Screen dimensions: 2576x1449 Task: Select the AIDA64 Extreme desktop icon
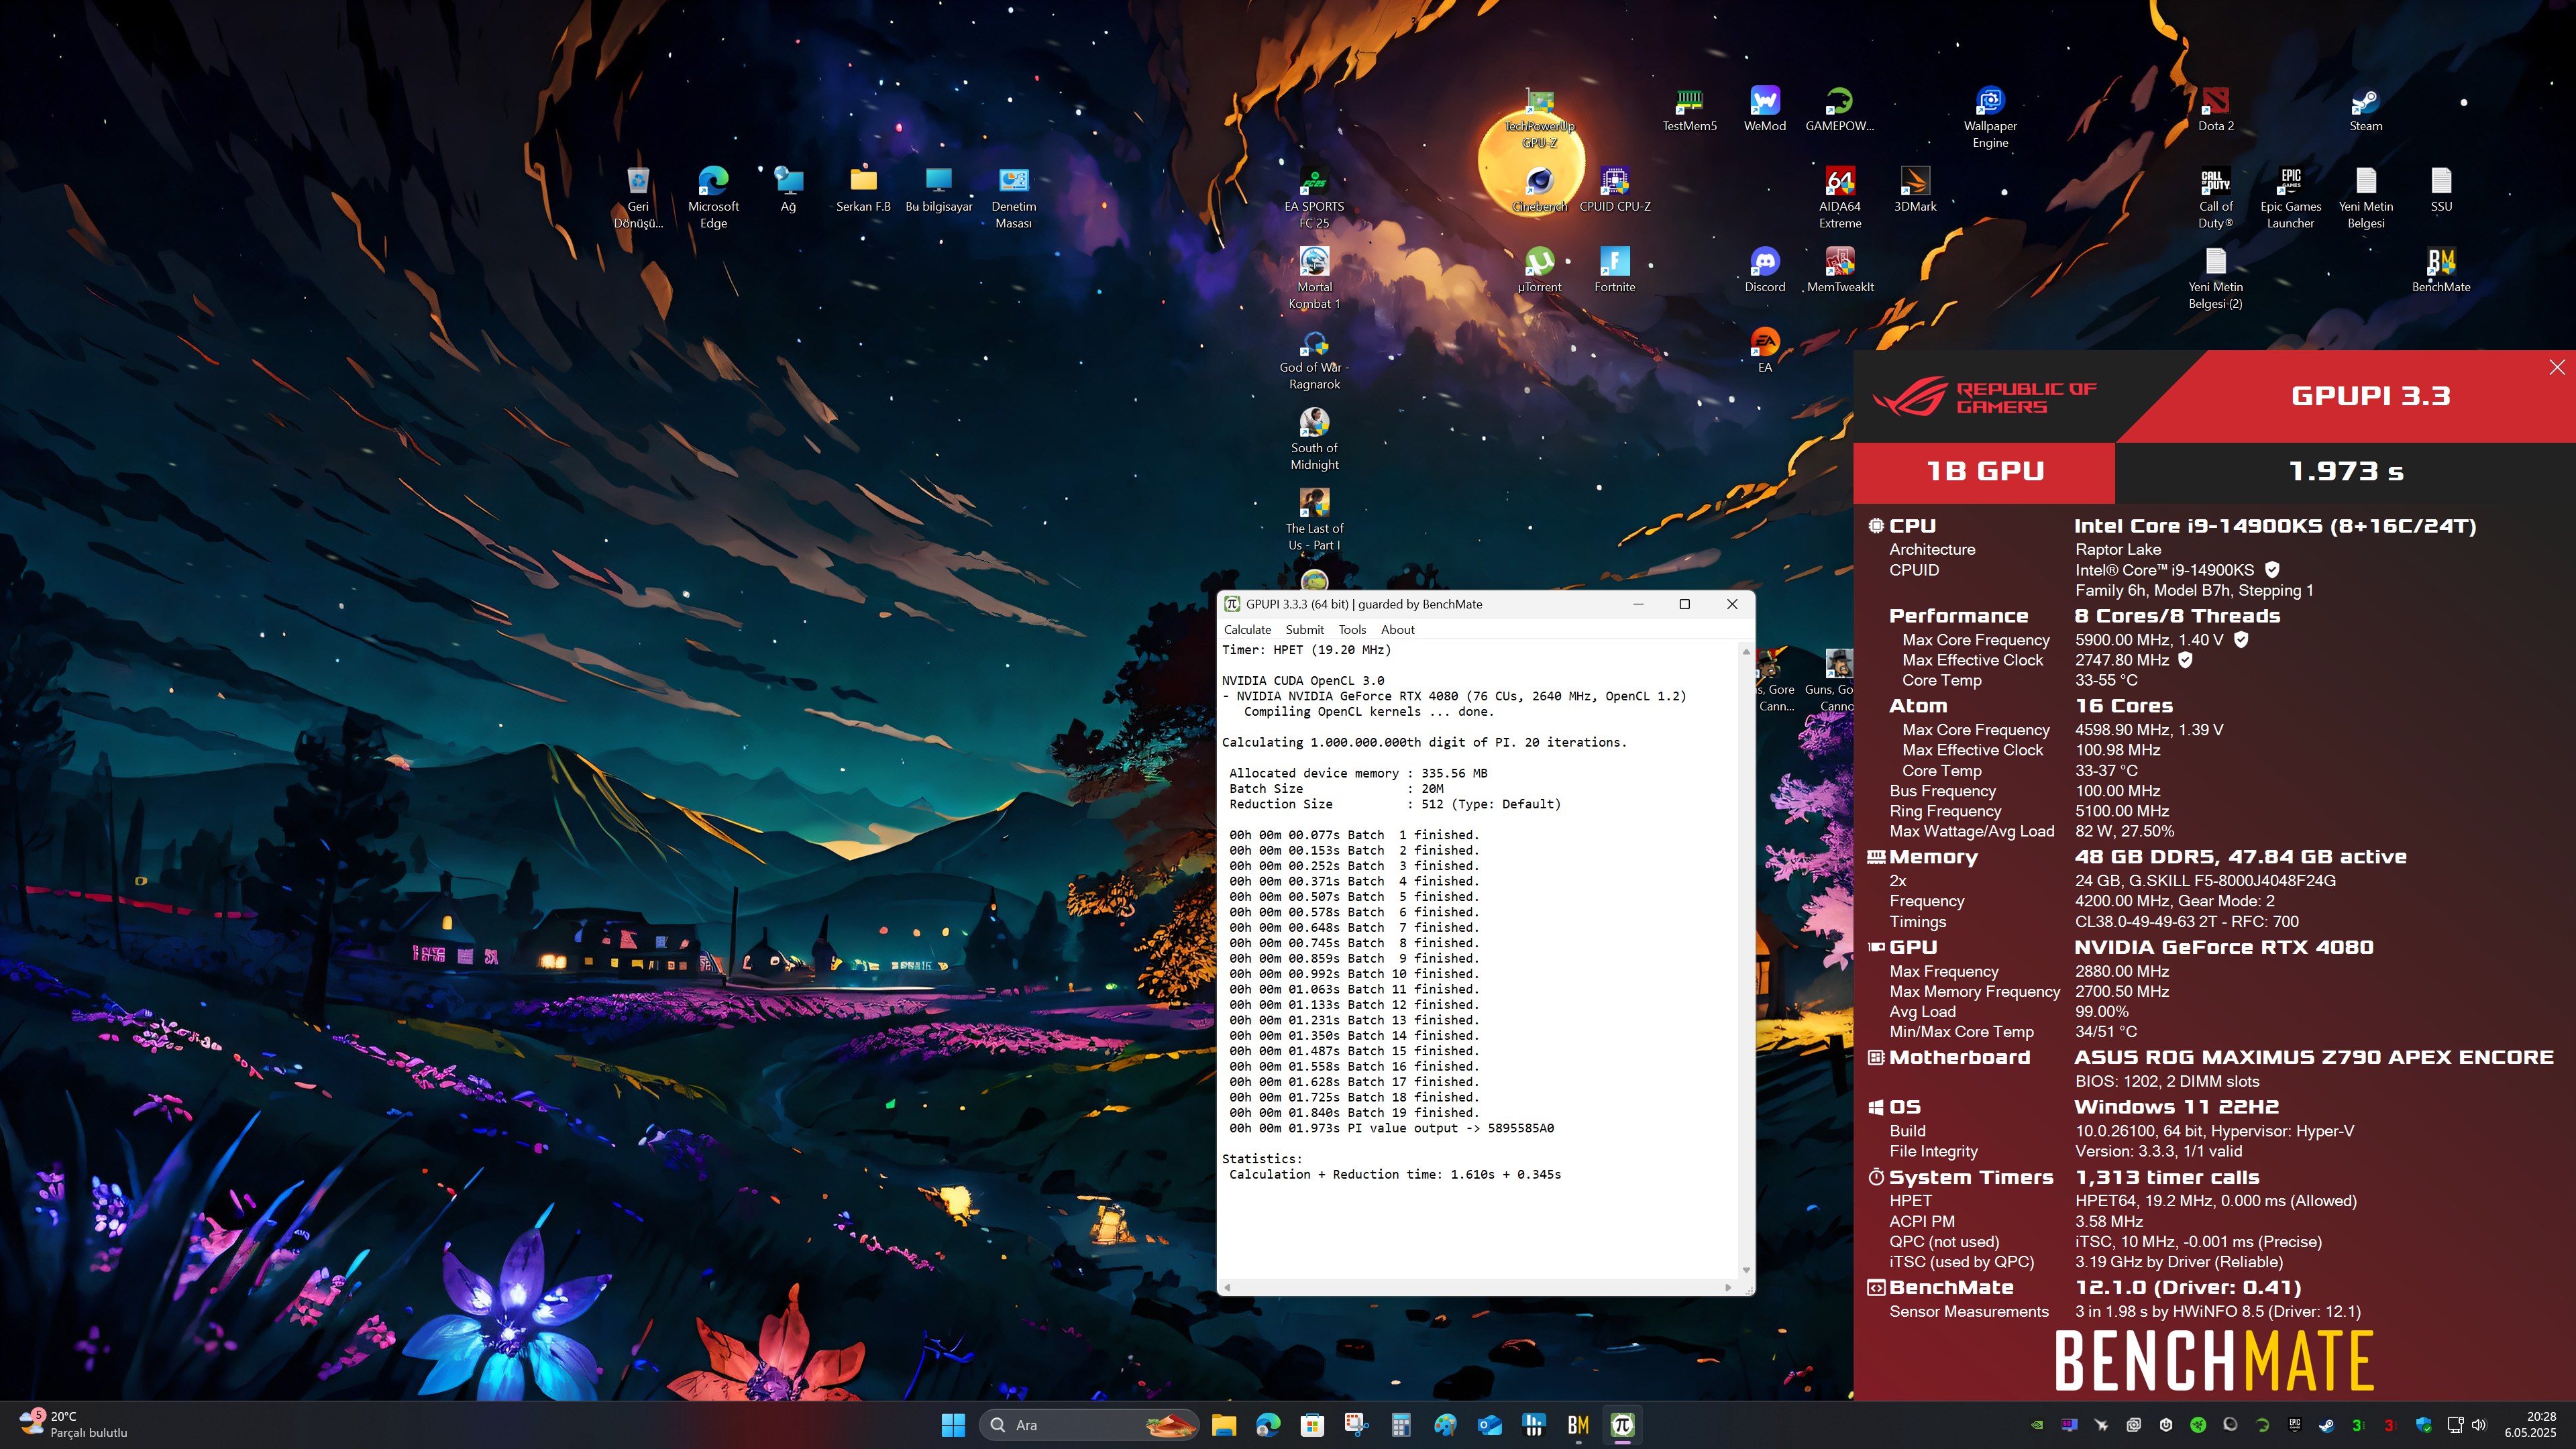tap(1839, 198)
